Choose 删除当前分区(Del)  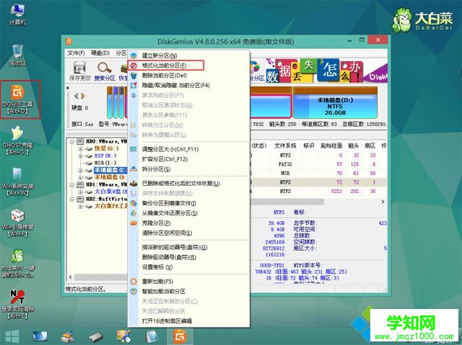(x=188, y=76)
